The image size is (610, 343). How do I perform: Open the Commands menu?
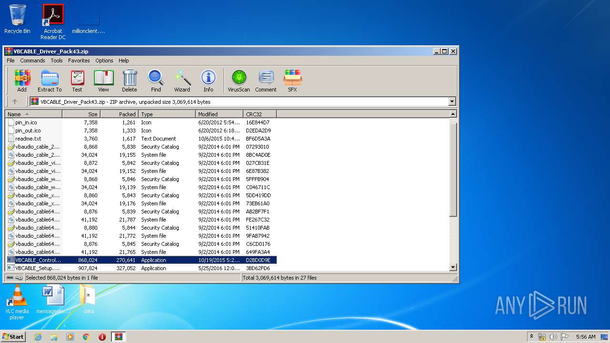point(32,61)
